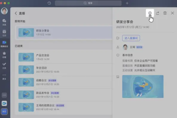Go back using arrow beside 直播
Viewport: 177px width, 118px height.
coord(16,13)
